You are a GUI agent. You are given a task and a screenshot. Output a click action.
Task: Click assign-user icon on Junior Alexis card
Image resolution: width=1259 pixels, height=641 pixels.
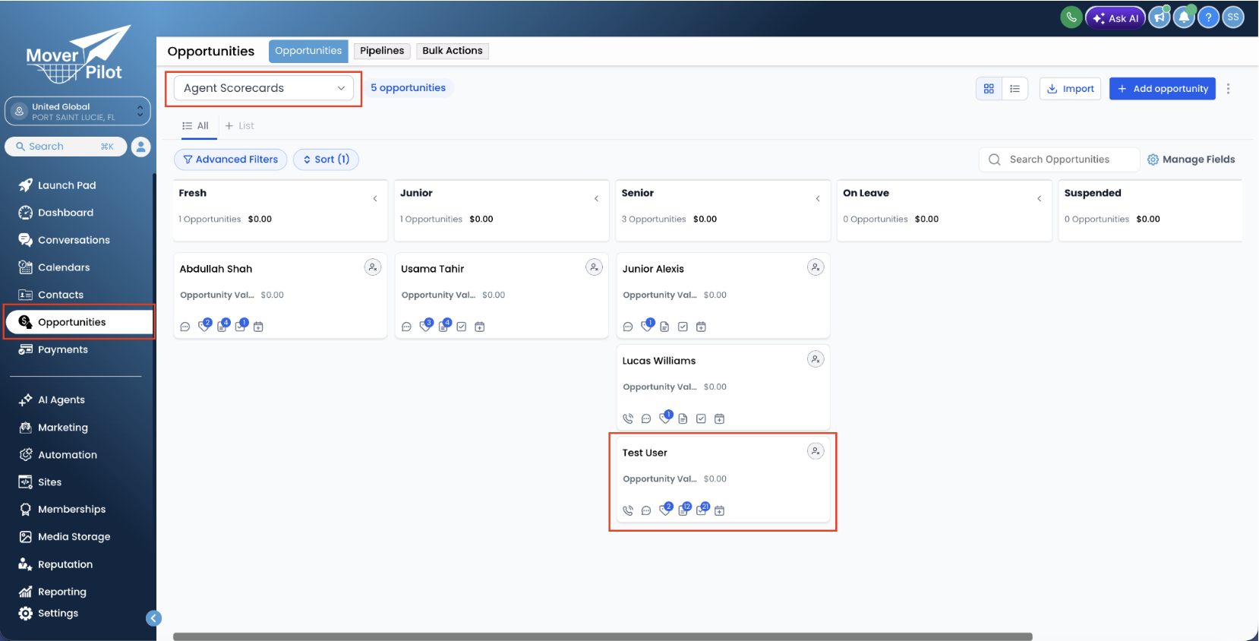coord(816,267)
